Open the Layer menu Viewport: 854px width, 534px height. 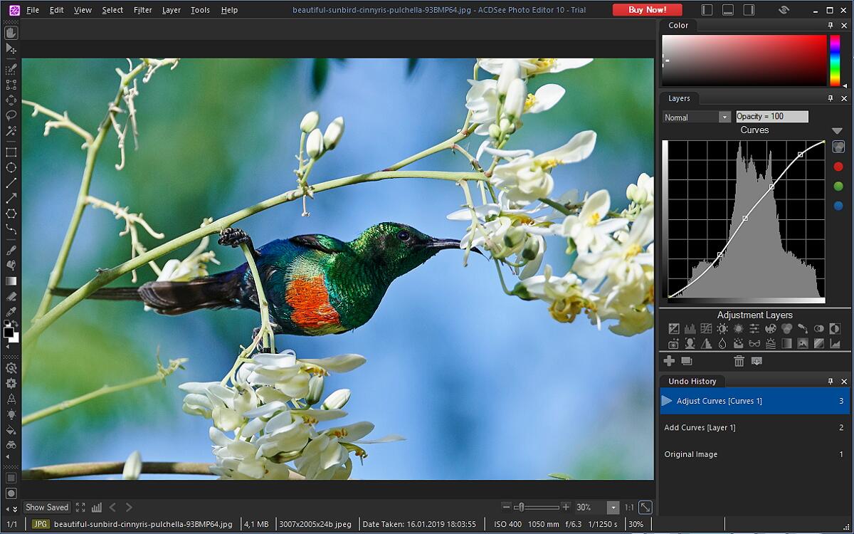[x=171, y=10]
